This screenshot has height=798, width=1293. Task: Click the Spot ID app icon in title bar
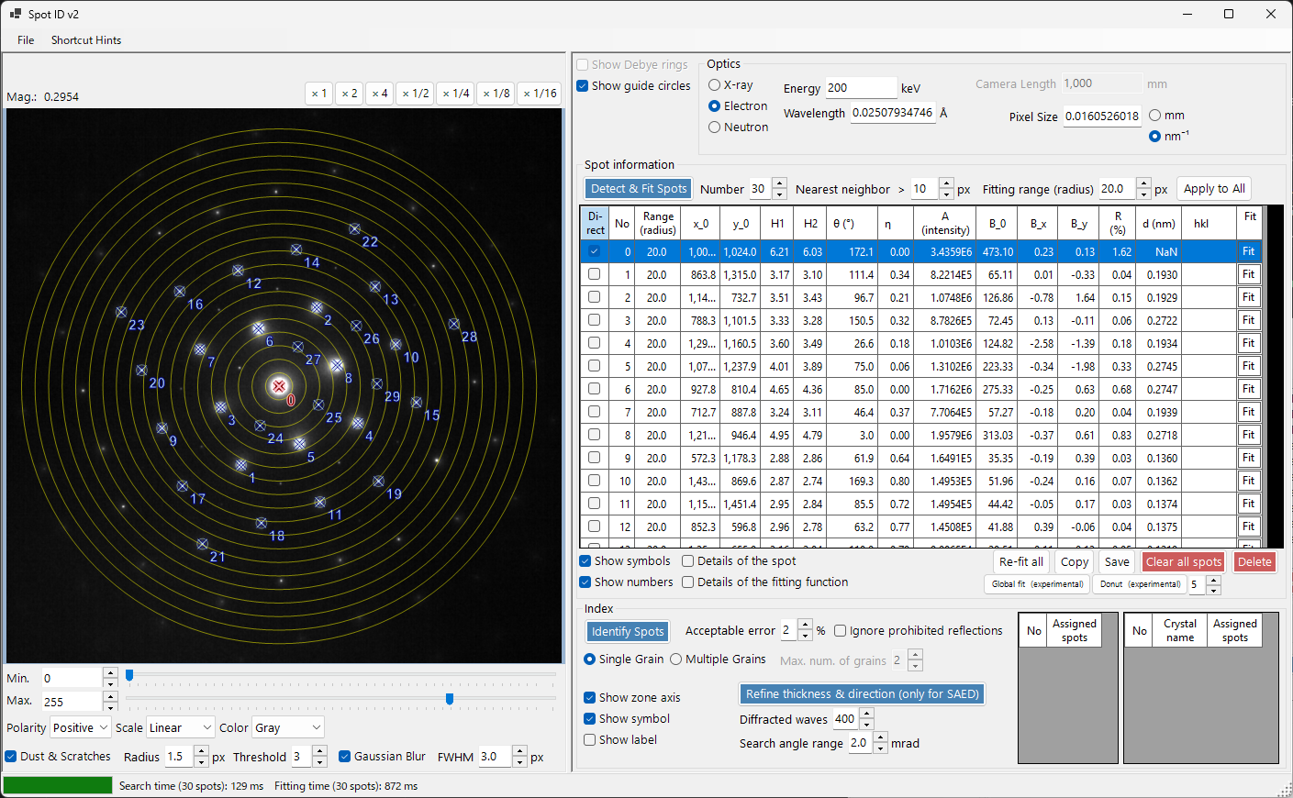[x=15, y=14]
